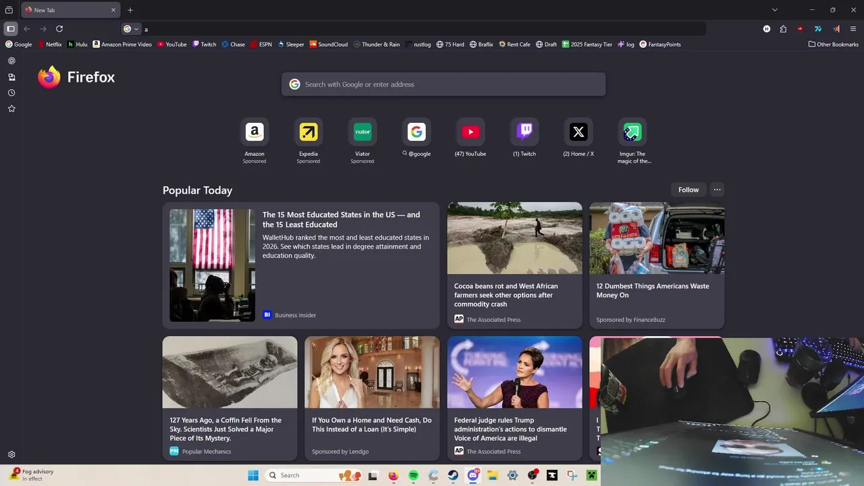Open the list all tabs dropdown
This screenshot has width=864, height=486.
tap(775, 10)
